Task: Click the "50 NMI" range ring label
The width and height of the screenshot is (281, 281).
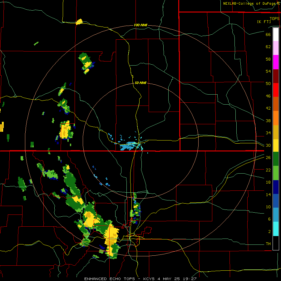Action: pyautogui.click(x=140, y=83)
